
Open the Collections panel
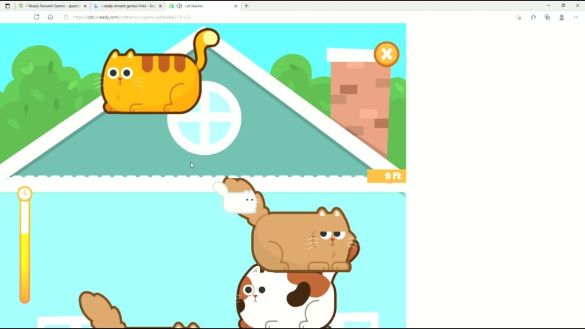coord(547,17)
